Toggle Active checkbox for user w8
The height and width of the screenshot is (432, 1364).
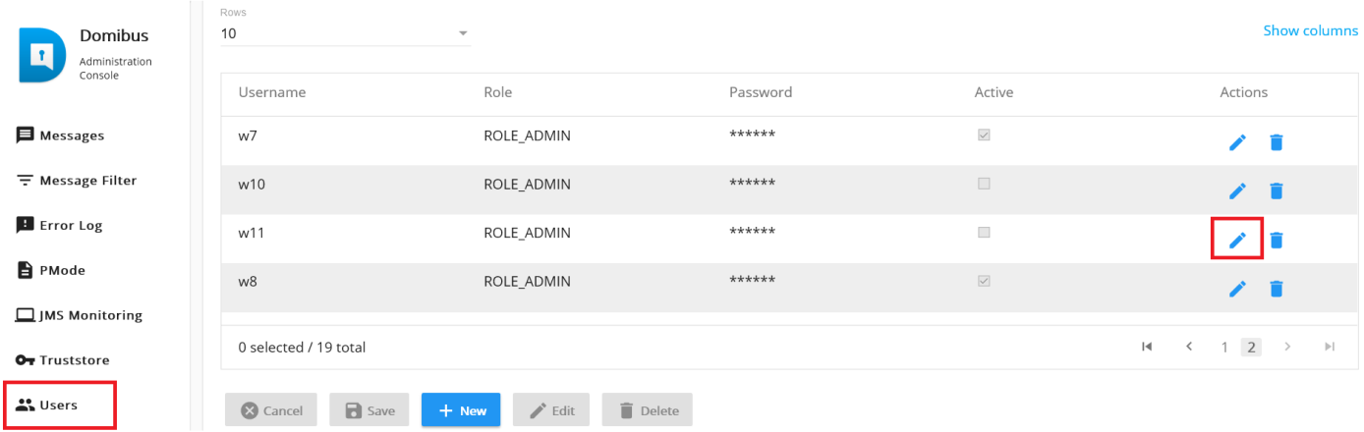click(984, 281)
